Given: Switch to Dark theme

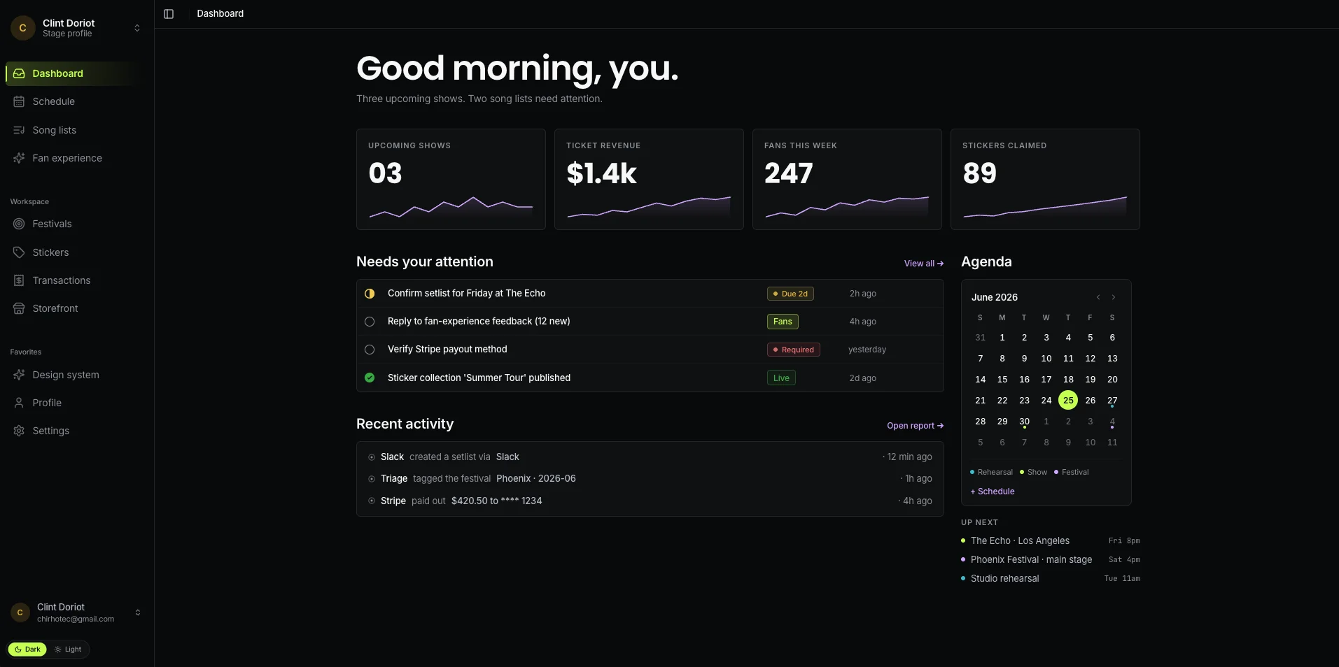Looking at the screenshot, I should [27, 650].
